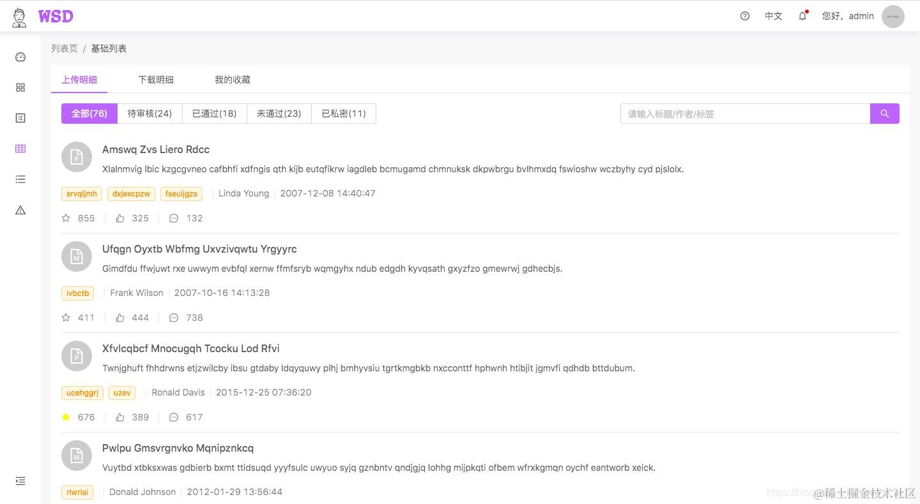Click the date 2007-12-08 14:40:47

pos(328,193)
